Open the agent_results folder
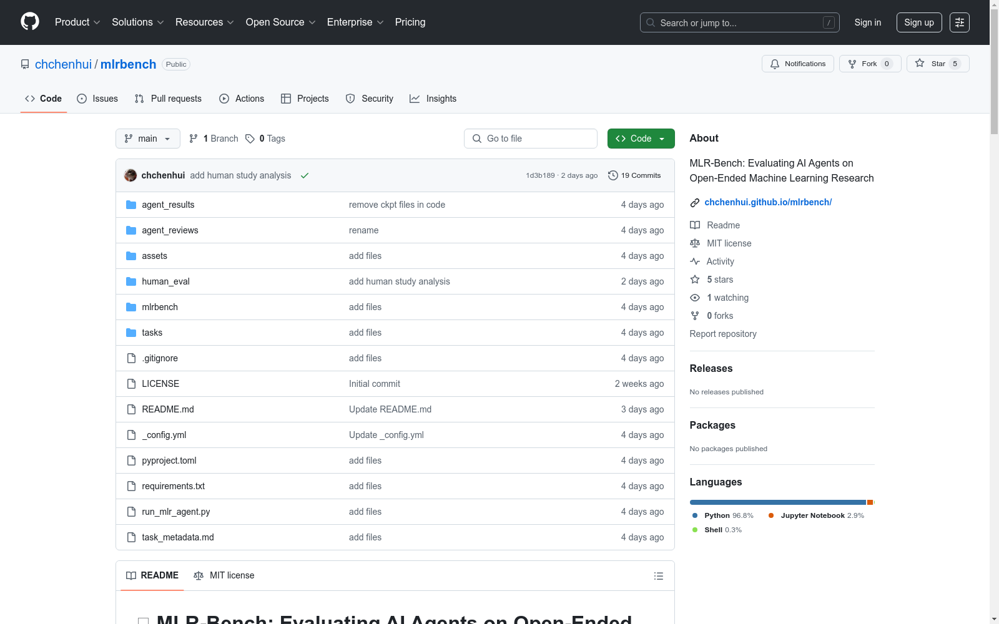Image resolution: width=999 pixels, height=624 pixels. [x=168, y=205]
